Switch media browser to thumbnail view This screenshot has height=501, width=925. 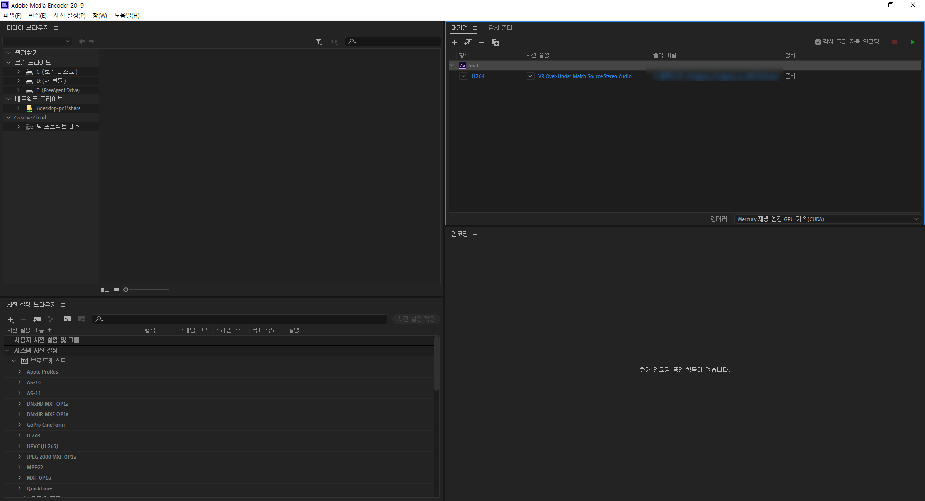pyautogui.click(x=117, y=290)
